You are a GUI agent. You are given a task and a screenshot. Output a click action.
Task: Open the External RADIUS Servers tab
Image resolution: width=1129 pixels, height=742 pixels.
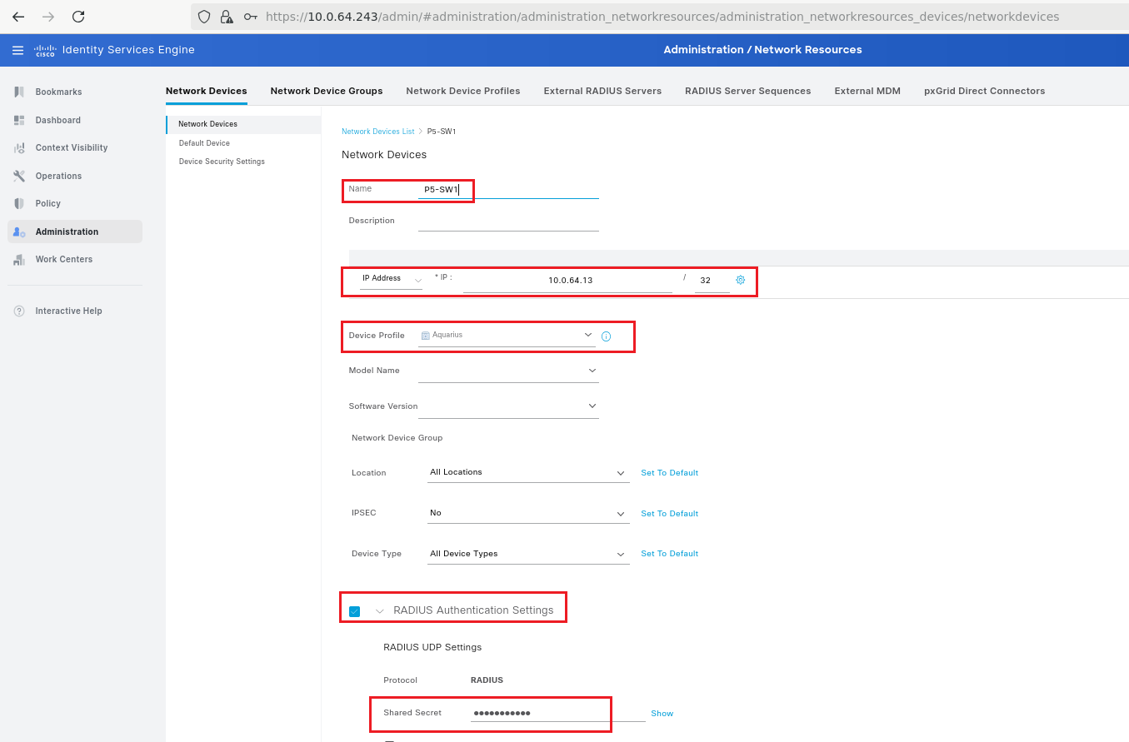pyautogui.click(x=602, y=91)
